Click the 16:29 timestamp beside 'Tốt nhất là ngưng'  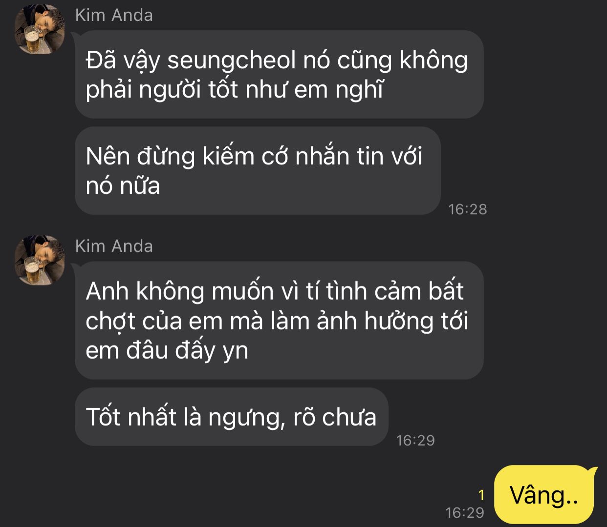pos(415,441)
